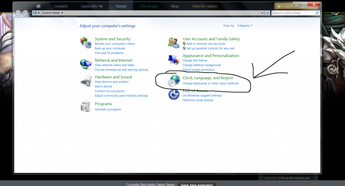345x186 pixels.
Task: Click Adjust screen resolution link
Action: [198, 70]
